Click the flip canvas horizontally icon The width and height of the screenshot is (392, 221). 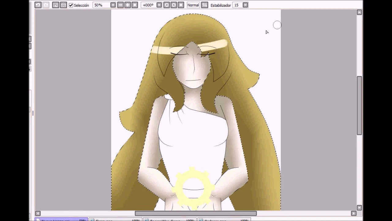click(x=205, y=5)
